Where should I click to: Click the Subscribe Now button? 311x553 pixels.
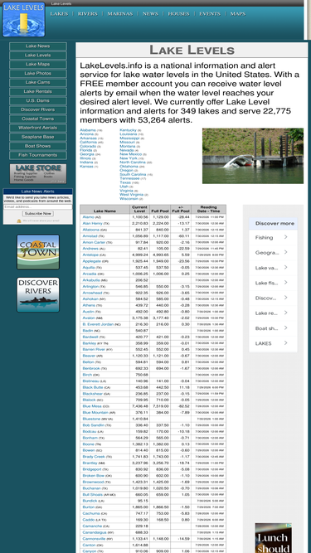pyautogui.click(x=38, y=213)
